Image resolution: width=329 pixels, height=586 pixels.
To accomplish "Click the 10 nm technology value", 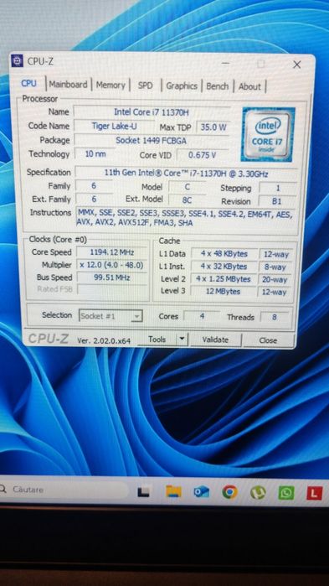I will tap(95, 153).
